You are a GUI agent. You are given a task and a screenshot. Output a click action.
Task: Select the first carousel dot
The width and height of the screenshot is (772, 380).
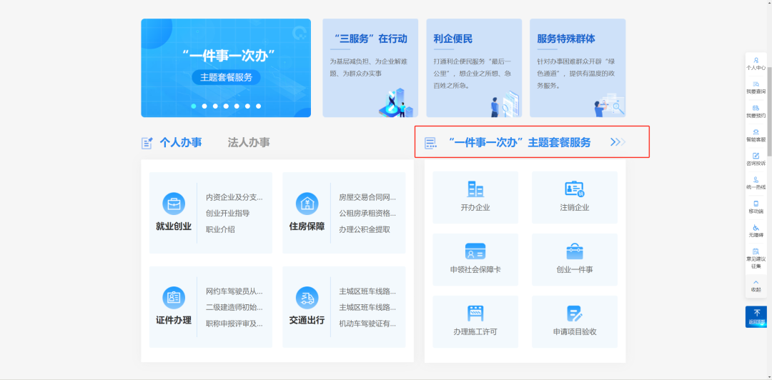pos(194,106)
